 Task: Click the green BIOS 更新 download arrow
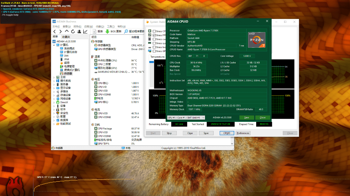pos(107,31)
